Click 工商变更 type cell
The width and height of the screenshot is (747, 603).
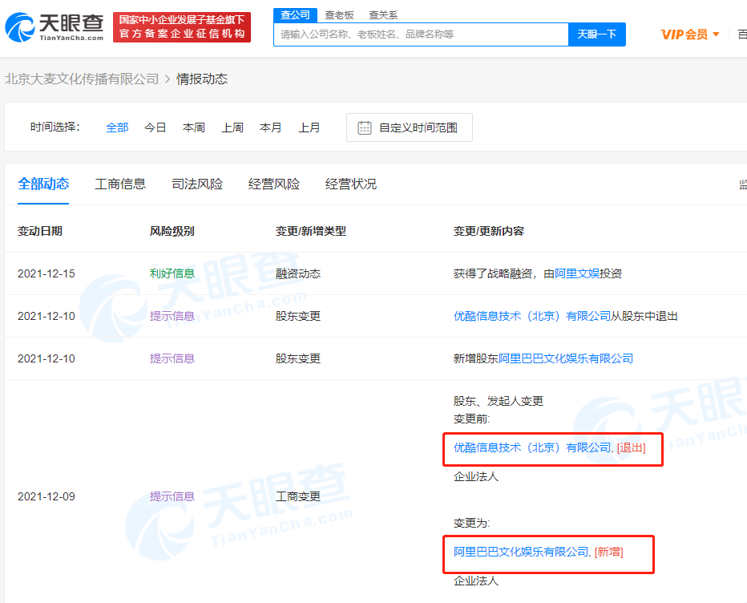point(298,496)
